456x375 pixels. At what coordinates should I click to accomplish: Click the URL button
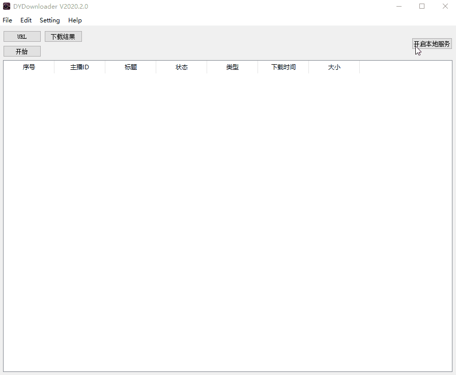click(22, 37)
